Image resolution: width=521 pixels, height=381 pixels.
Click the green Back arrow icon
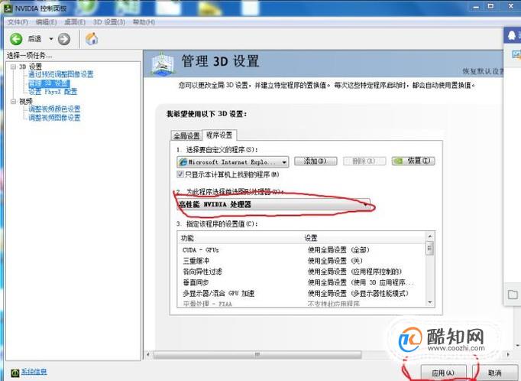[16, 39]
